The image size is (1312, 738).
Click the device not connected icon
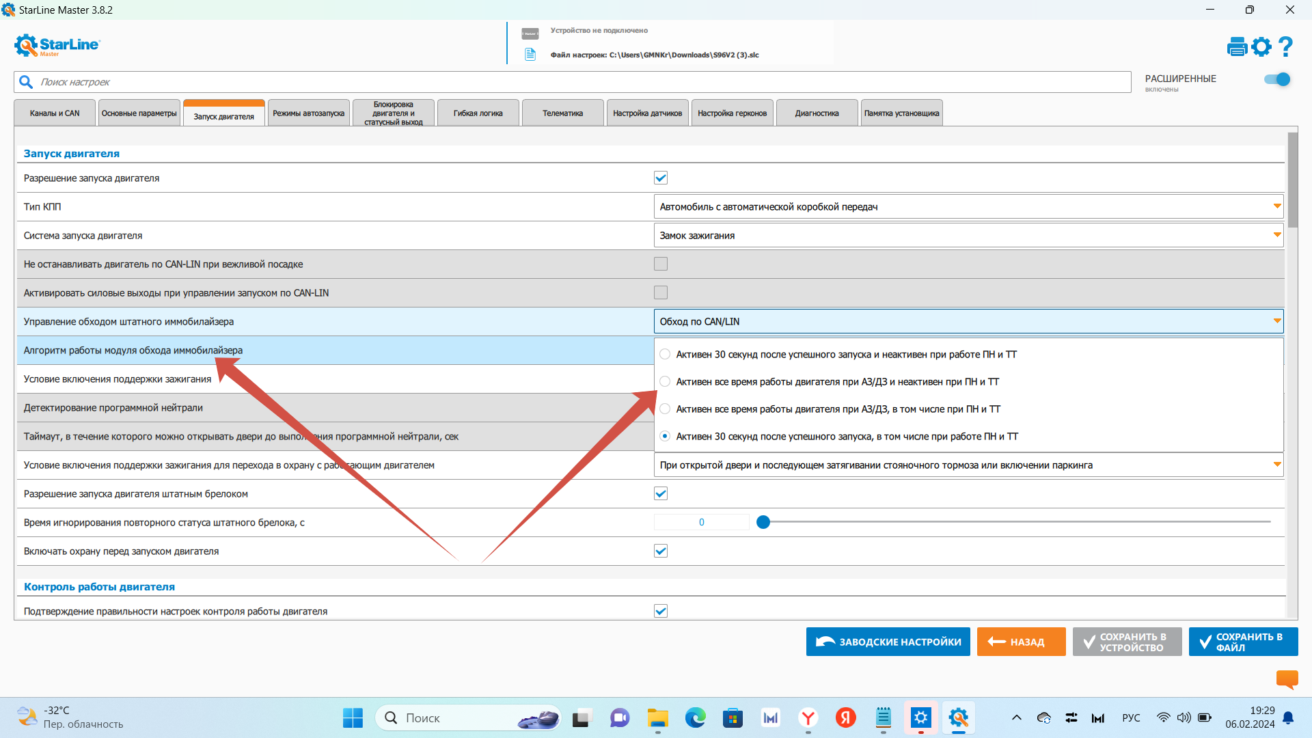[530, 33]
